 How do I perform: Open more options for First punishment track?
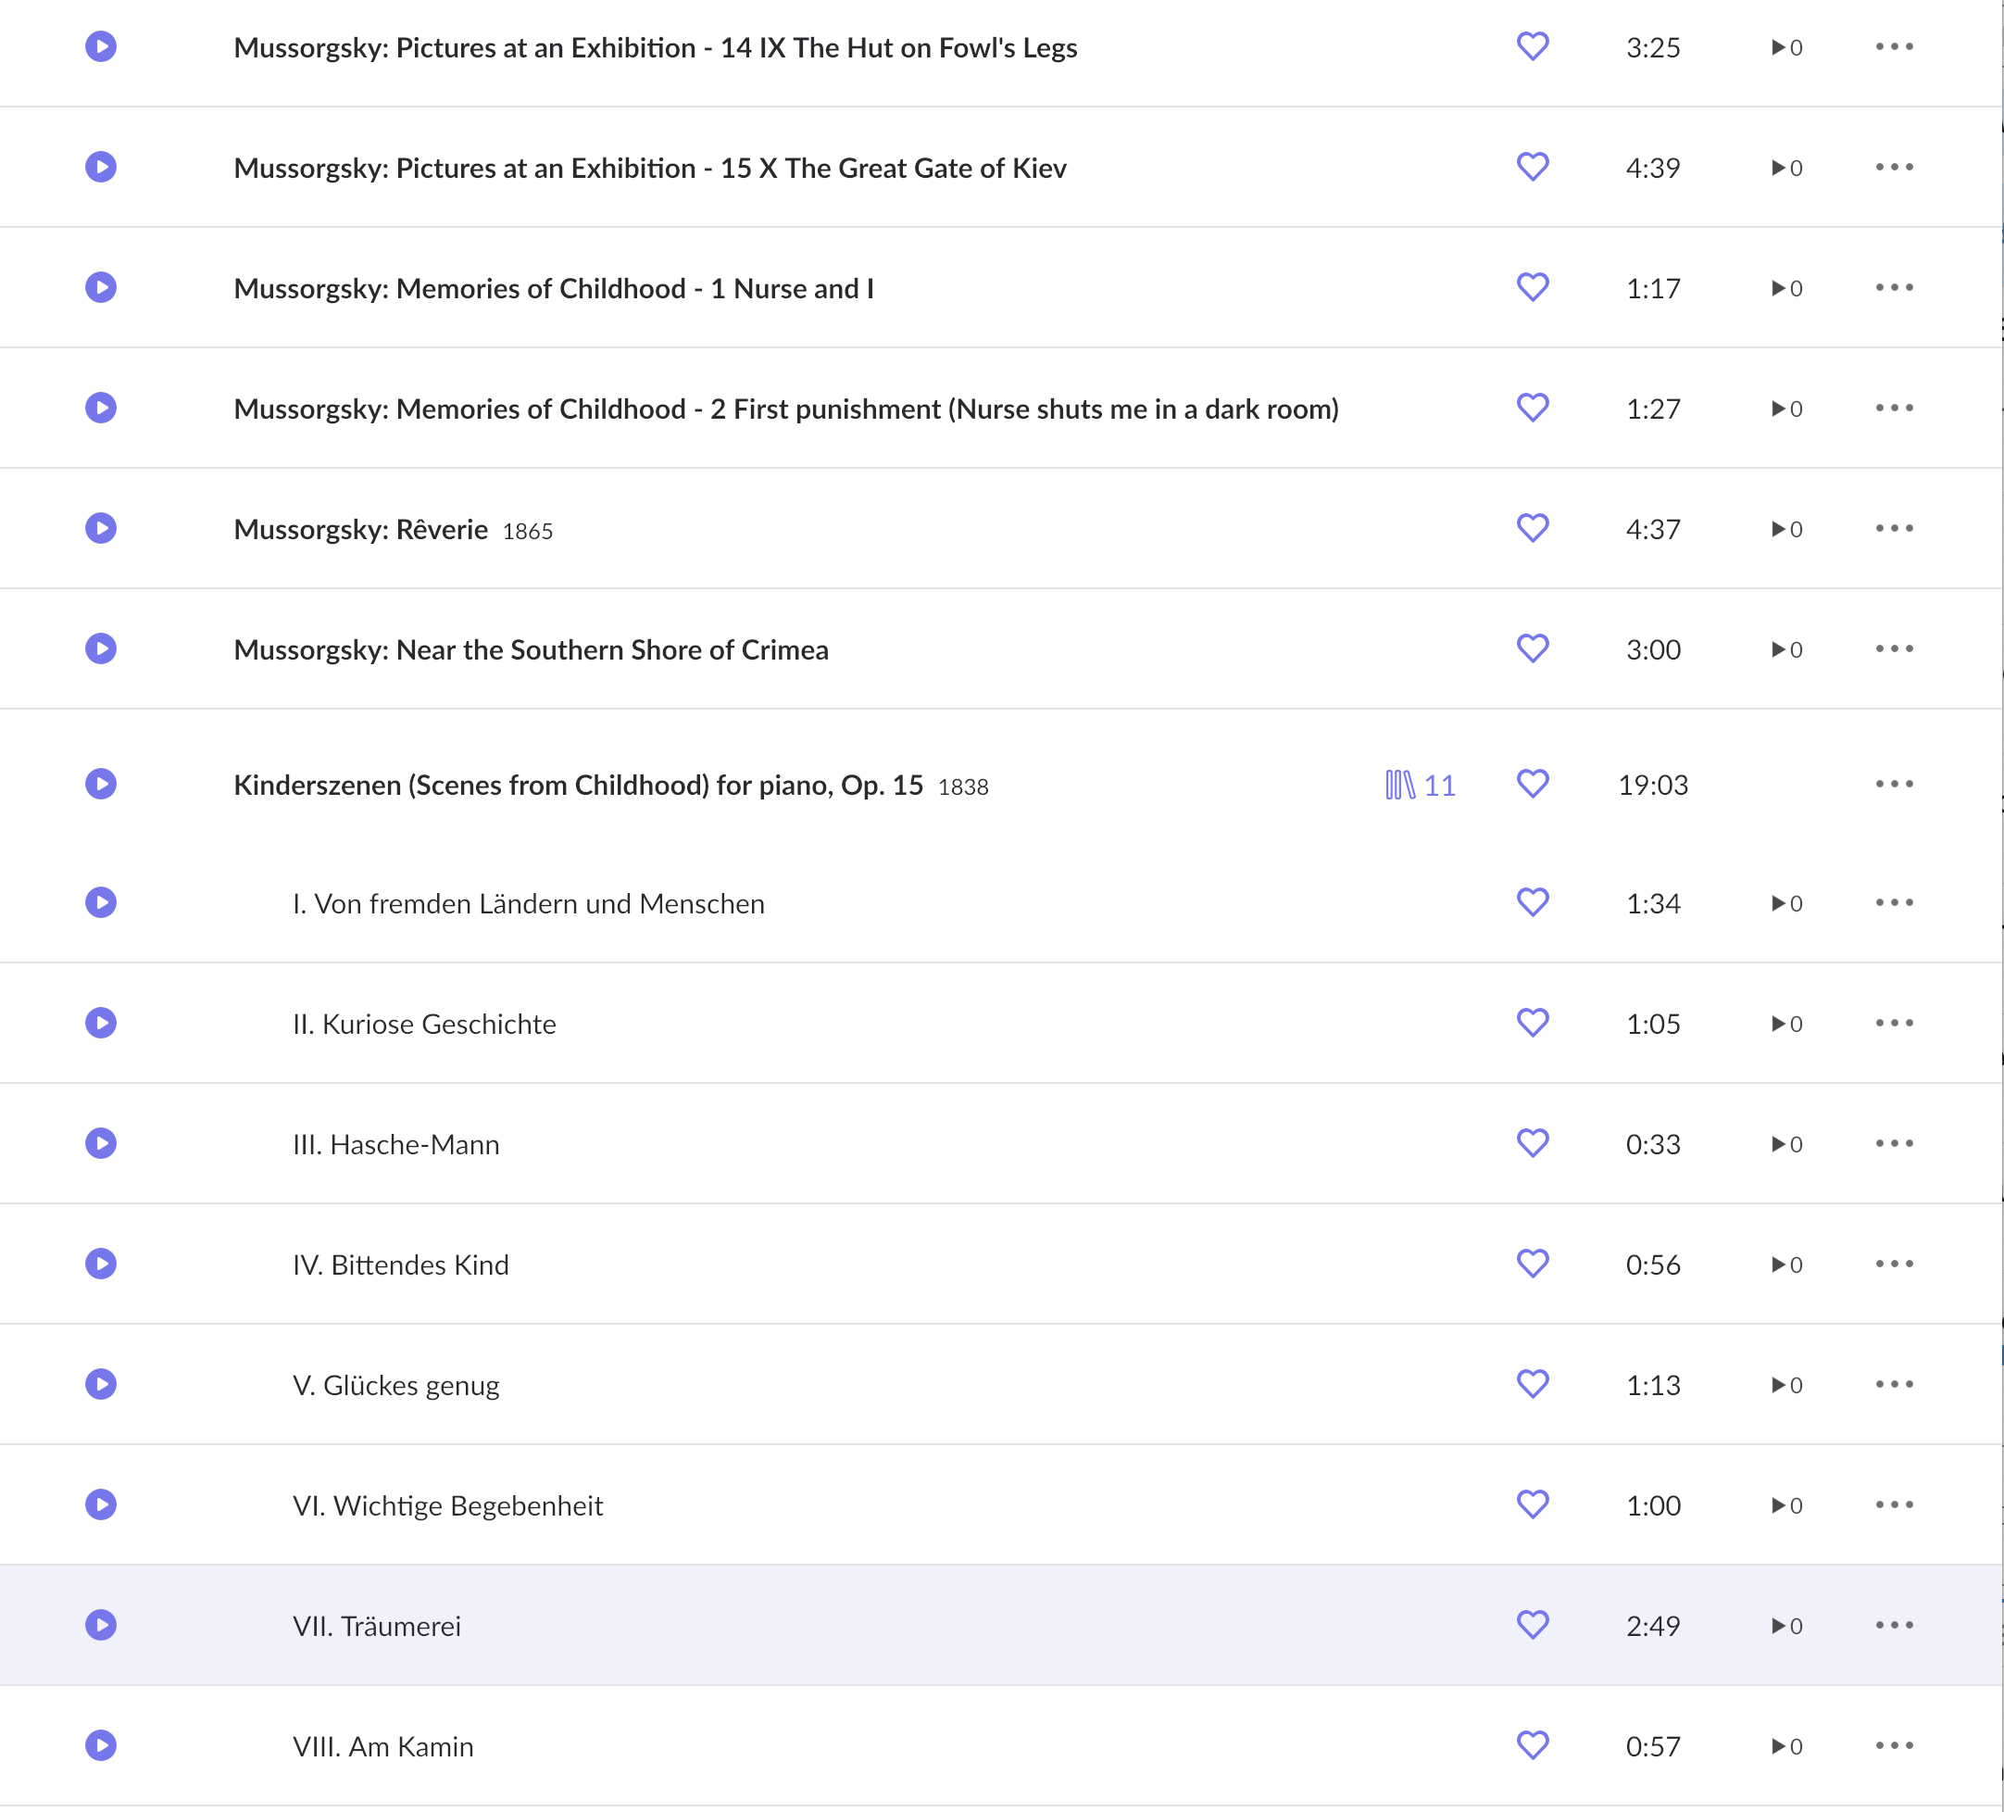point(1894,408)
